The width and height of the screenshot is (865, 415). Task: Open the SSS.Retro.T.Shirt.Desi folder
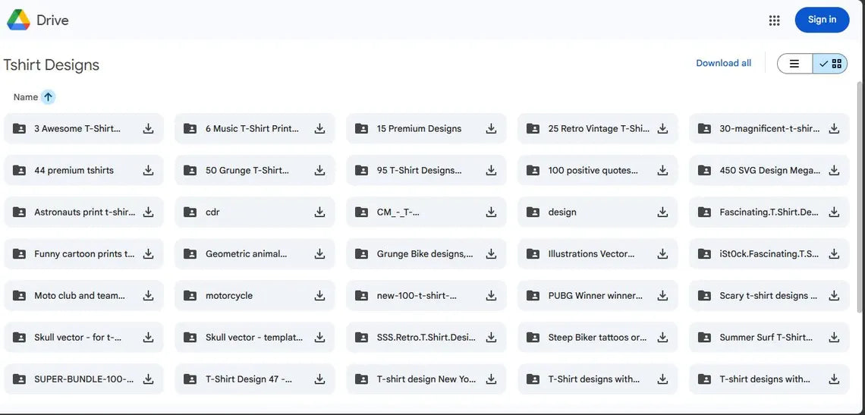click(426, 337)
